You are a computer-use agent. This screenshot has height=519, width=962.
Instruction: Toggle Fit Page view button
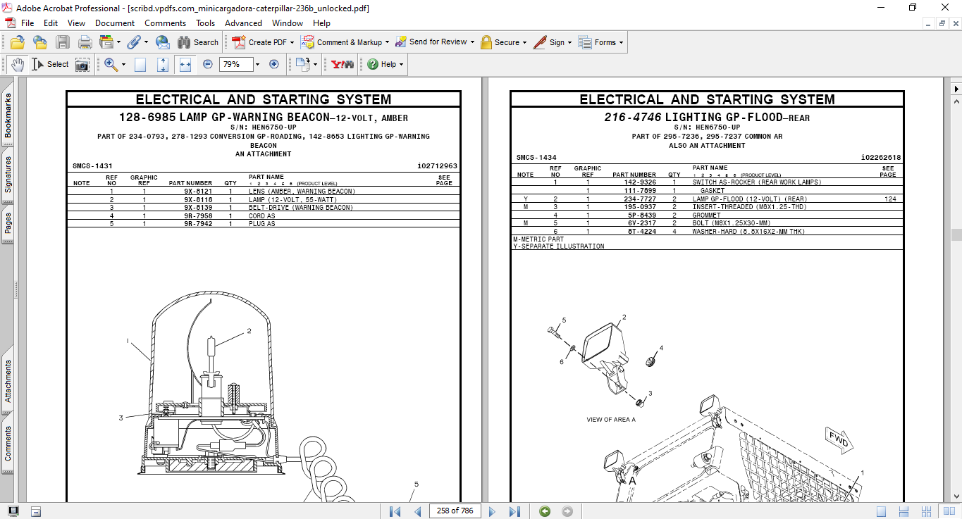(x=163, y=64)
